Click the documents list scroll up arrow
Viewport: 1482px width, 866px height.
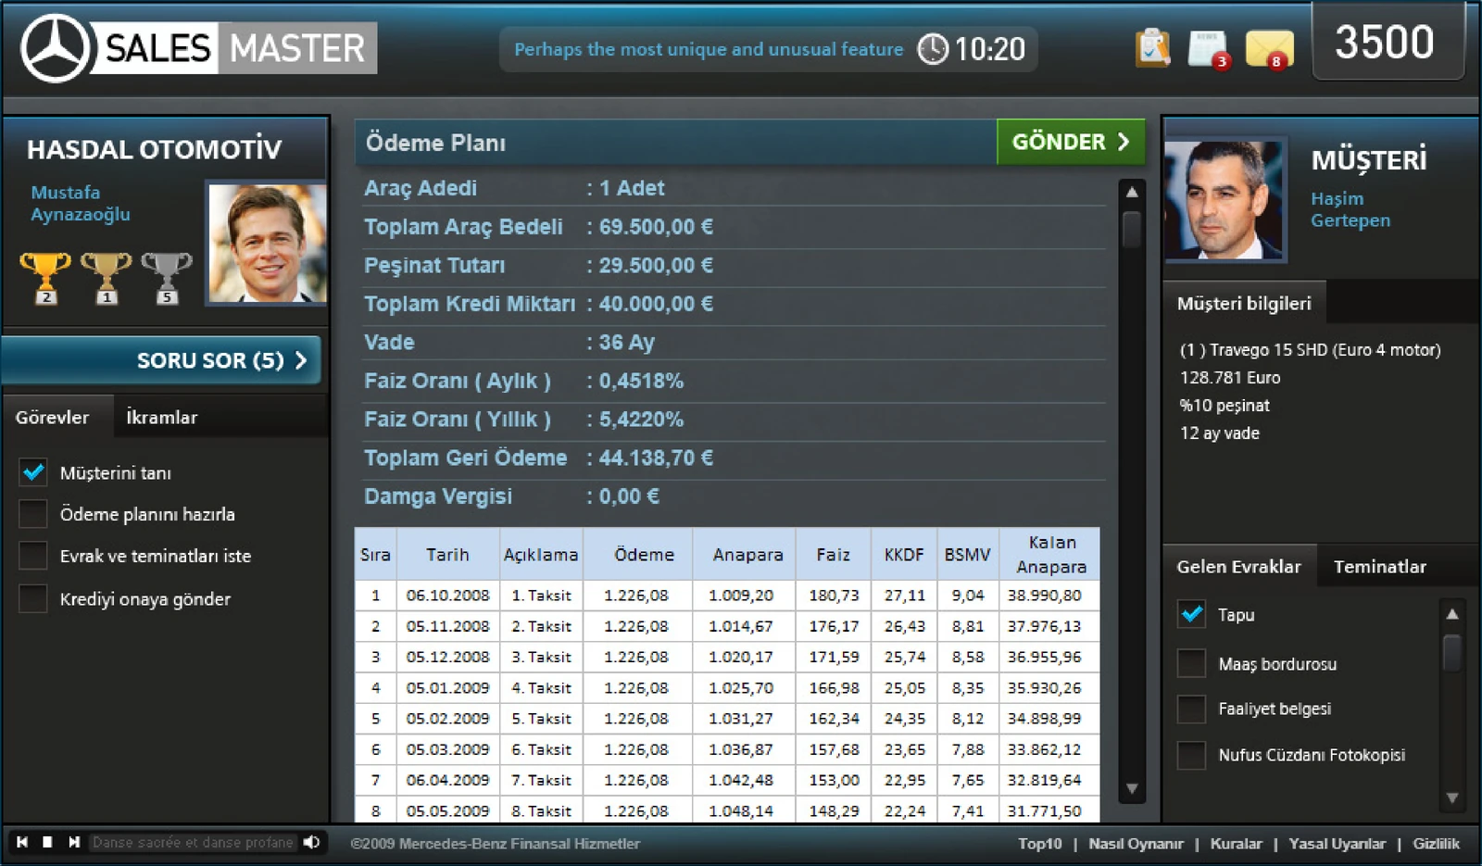tap(1452, 614)
